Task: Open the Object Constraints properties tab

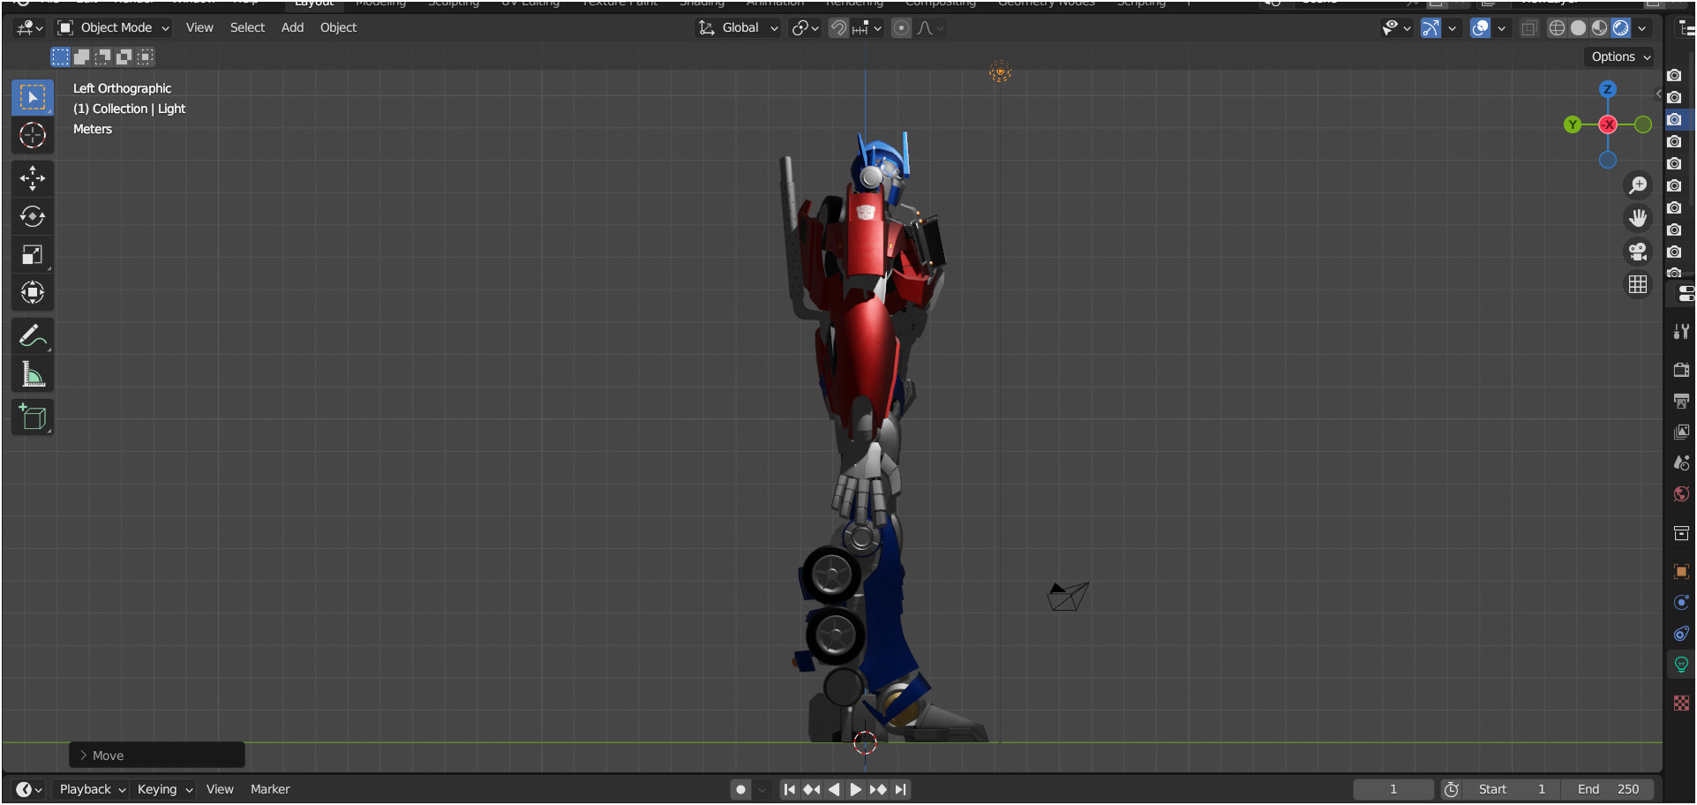Action: pyautogui.click(x=1681, y=633)
